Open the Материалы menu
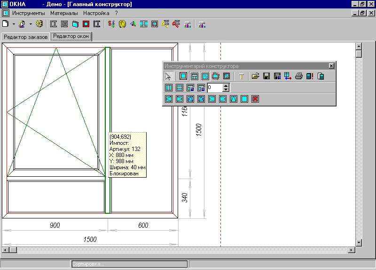 (x=64, y=13)
